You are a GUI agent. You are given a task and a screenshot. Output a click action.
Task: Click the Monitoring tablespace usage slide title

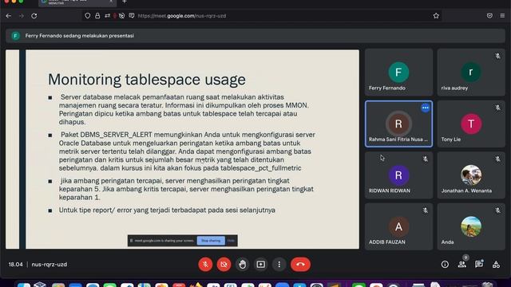tap(147, 80)
